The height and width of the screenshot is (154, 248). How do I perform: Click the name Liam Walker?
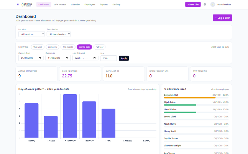click(170, 109)
